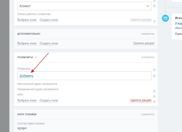
Task: Click the red Удалить раздел link
Action: tap(141, 100)
